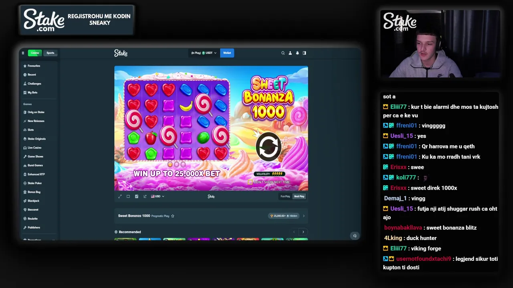Click the Games section label in sidebar

click(x=27, y=104)
